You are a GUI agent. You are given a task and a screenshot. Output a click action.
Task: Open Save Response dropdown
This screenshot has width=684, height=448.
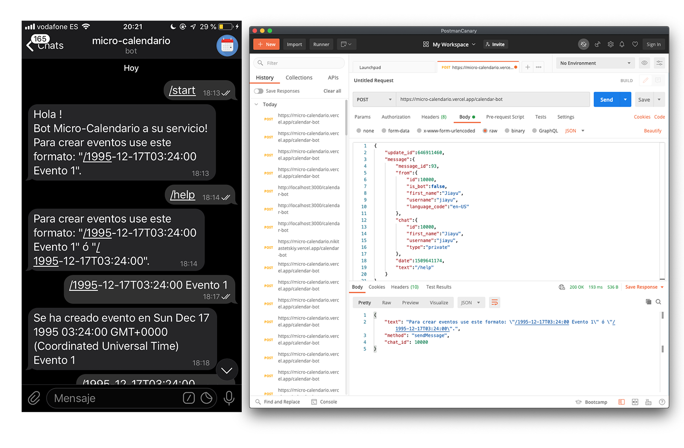[x=644, y=287]
